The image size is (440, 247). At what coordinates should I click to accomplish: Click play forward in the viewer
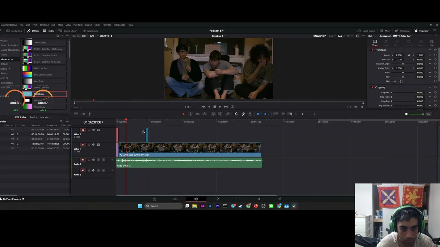point(220,107)
